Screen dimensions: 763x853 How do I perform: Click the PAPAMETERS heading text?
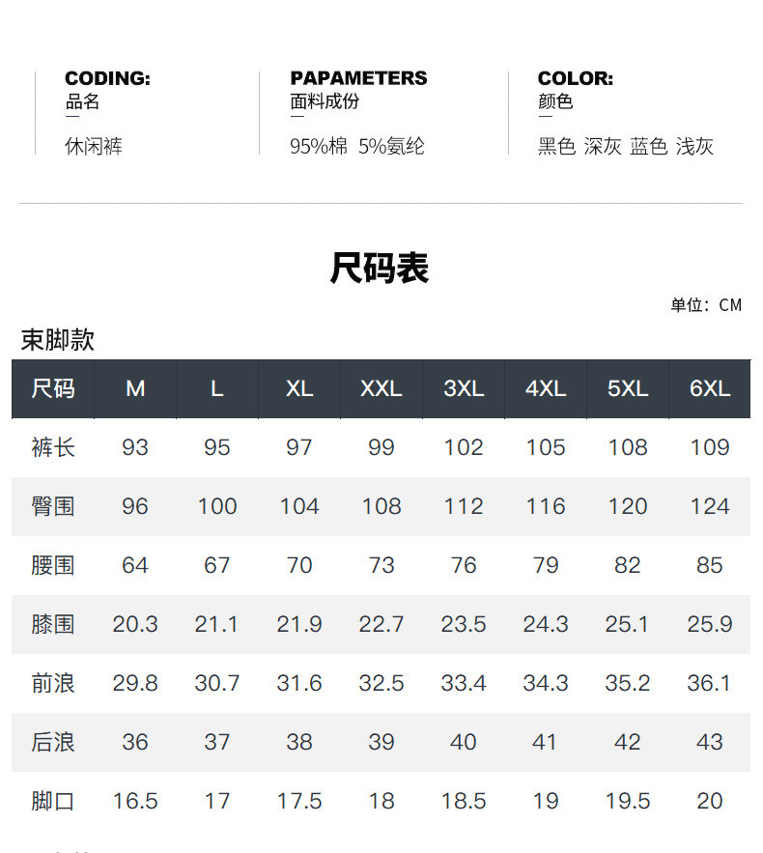point(358,78)
